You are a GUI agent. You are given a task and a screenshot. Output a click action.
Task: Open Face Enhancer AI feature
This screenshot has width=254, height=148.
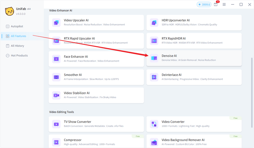tap(96, 59)
